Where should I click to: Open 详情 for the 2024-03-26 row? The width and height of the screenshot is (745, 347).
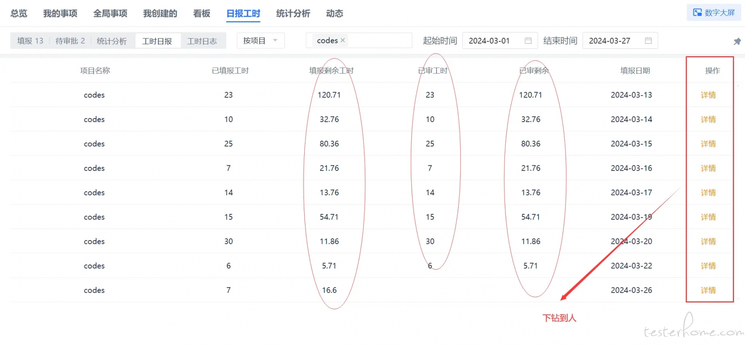point(708,290)
